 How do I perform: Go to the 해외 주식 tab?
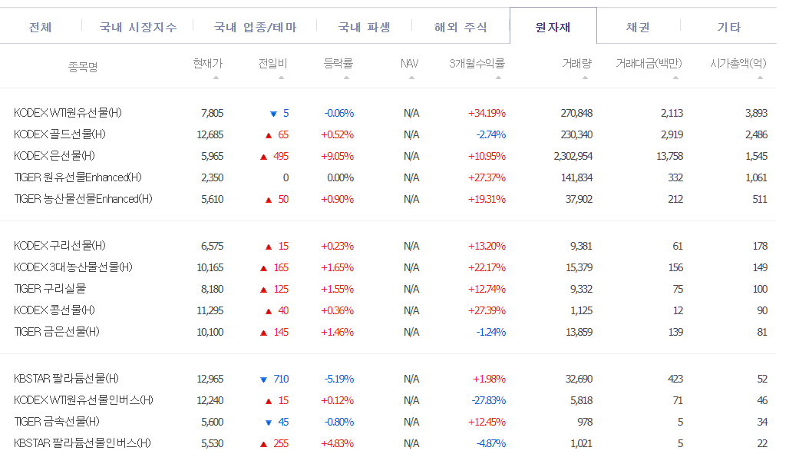coord(461,28)
